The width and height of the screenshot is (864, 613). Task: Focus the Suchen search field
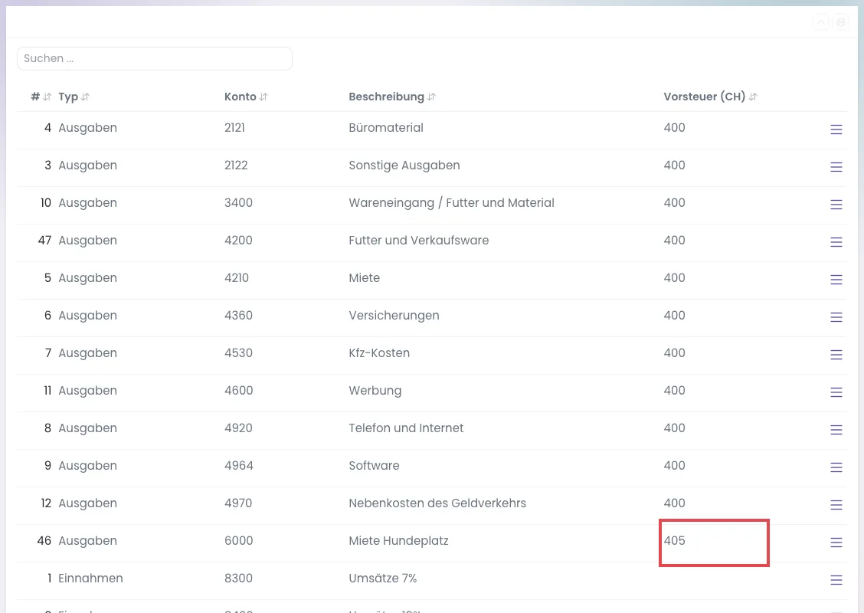pos(155,58)
